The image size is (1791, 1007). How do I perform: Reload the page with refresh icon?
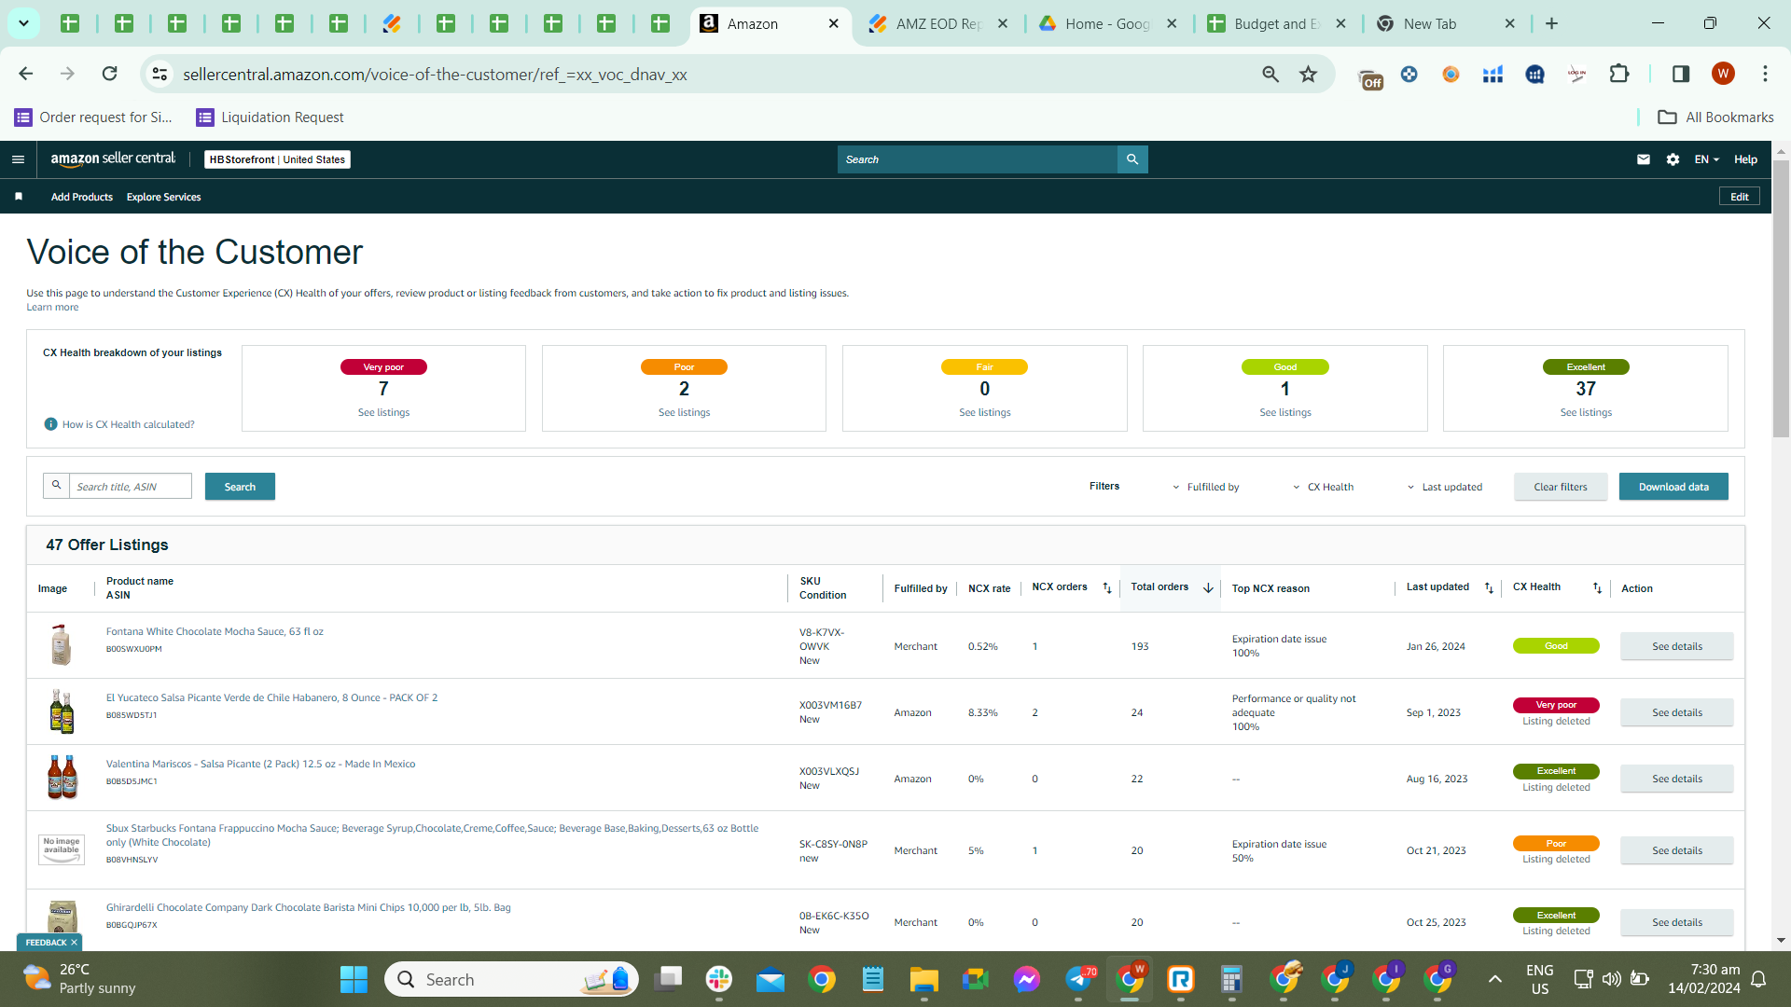[109, 74]
